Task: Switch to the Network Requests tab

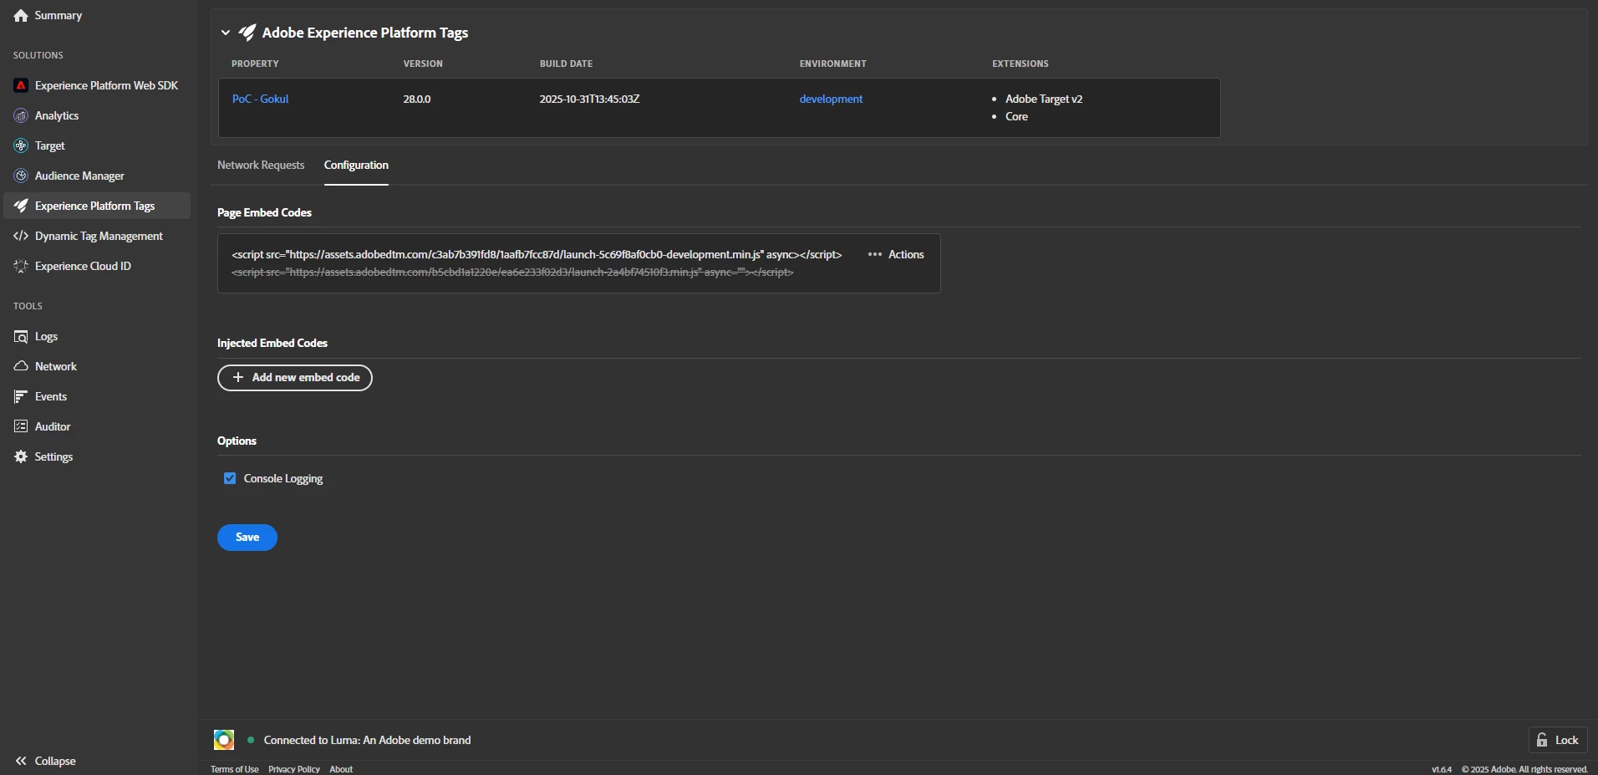Action: (x=261, y=165)
